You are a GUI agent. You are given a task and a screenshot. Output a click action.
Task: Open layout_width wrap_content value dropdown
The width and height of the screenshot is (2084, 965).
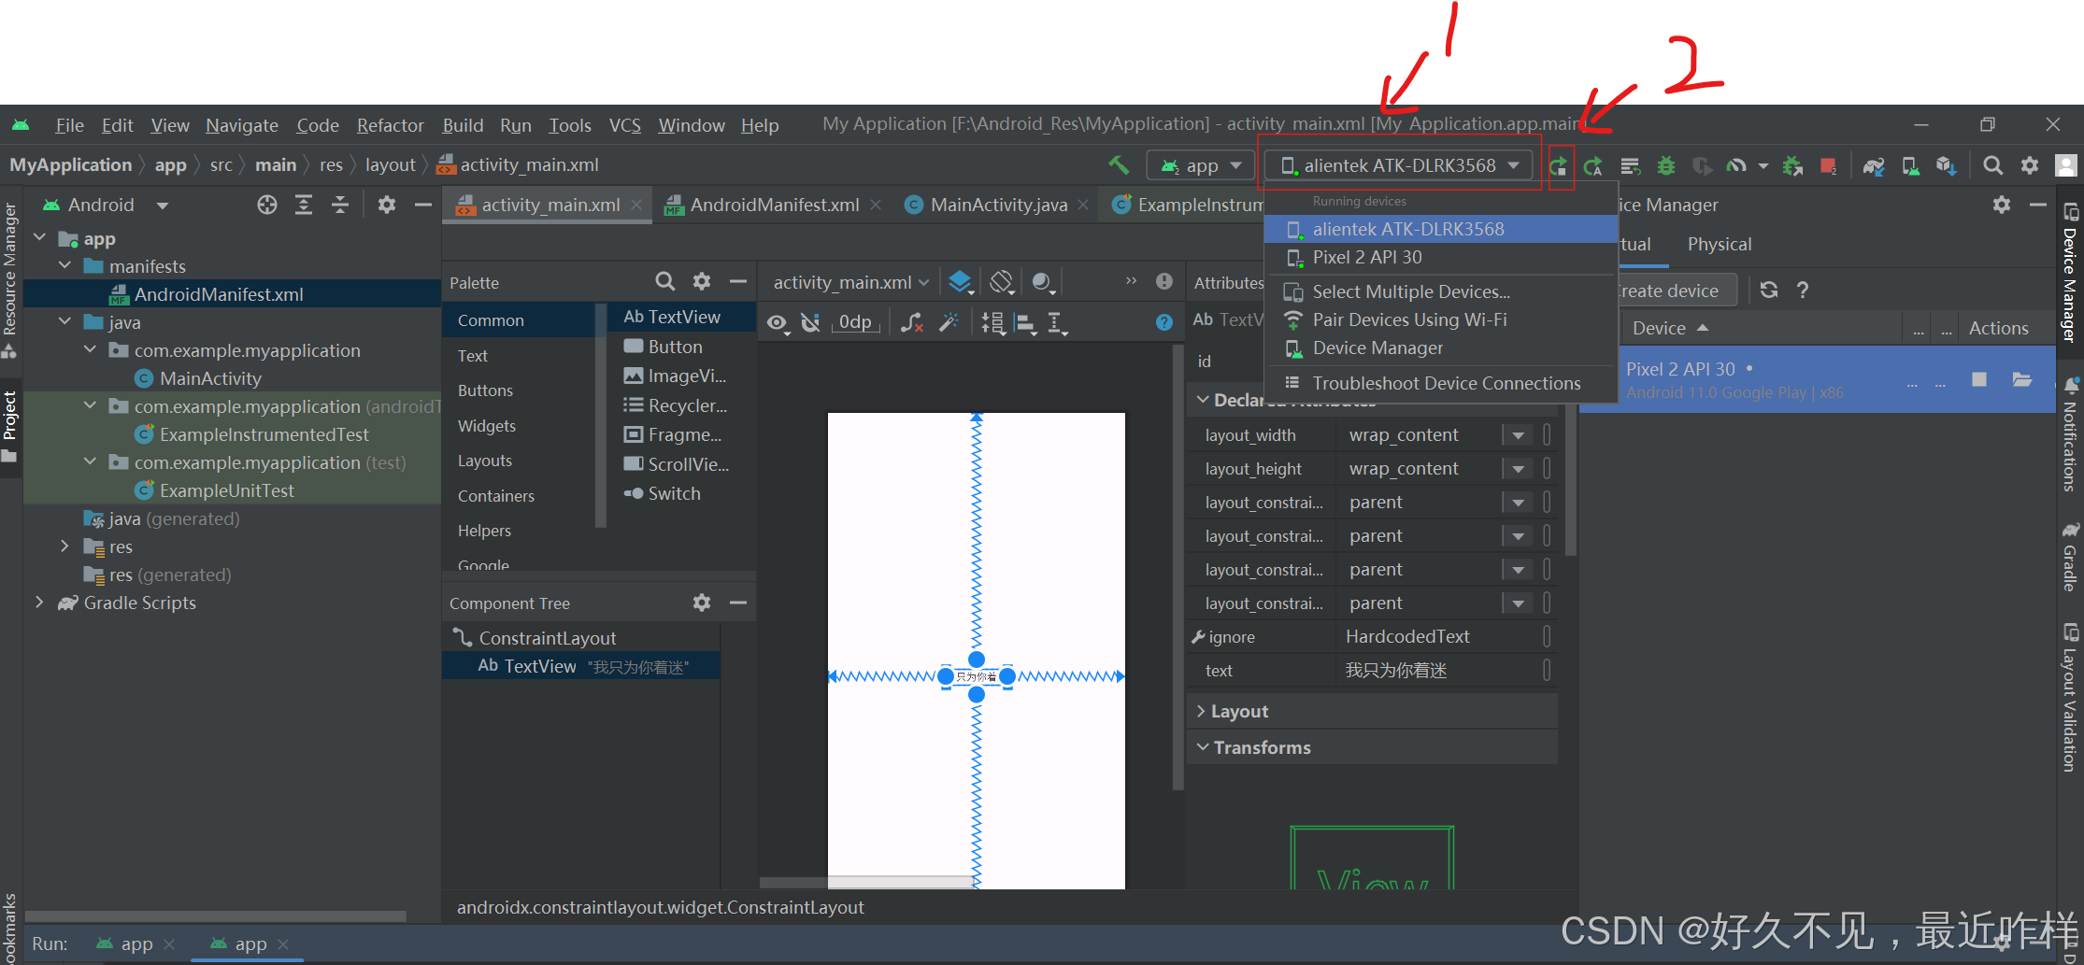pos(1518,435)
